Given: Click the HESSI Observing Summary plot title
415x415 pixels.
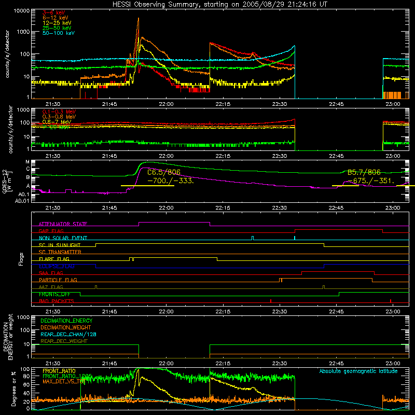Looking at the screenshot, I should 219,5.
